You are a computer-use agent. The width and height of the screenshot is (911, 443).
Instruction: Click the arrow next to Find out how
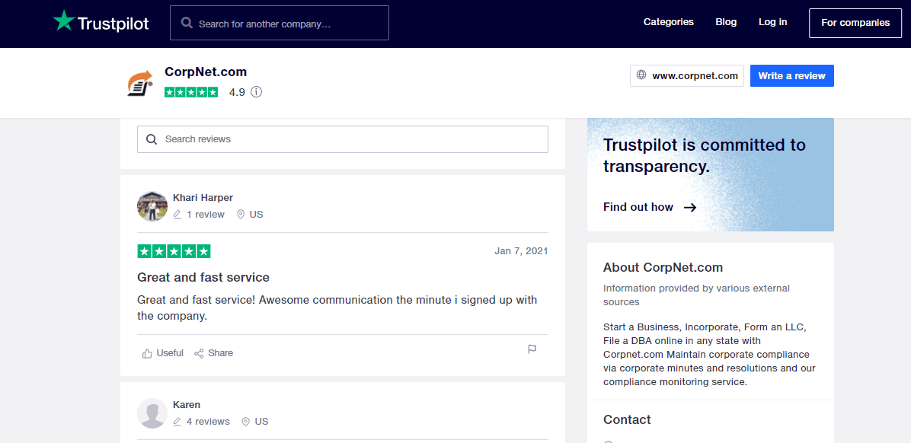[689, 207]
